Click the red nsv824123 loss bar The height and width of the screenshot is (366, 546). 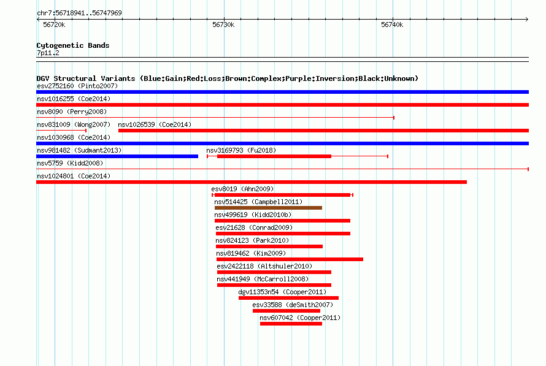pyautogui.click(x=269, y=246)
